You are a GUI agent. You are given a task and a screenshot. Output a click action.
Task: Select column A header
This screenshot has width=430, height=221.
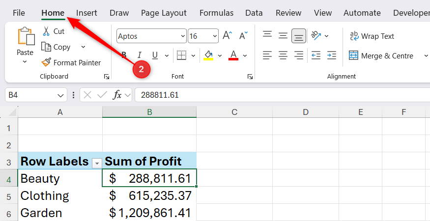pyautogui.click(x=60, y=112)
